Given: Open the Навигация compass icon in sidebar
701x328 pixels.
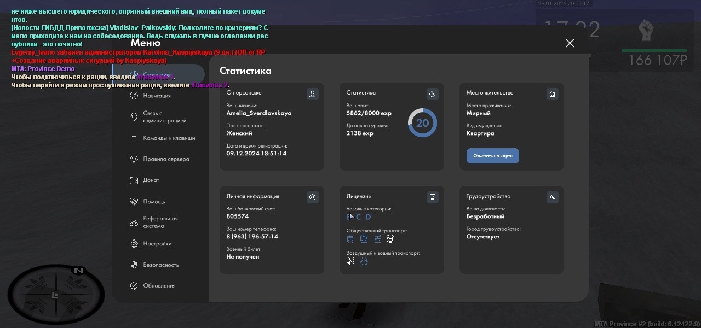Looking at the screenshot, I should [x=134, y=96].
